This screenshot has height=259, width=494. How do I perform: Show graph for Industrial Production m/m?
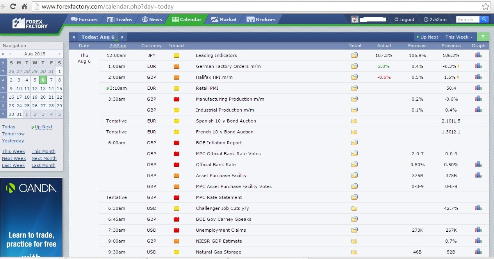(x=478, y=110)
